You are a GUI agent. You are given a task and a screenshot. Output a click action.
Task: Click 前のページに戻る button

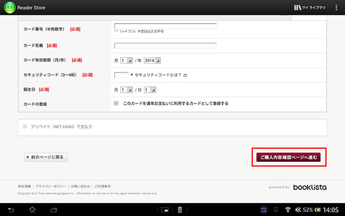pyautogui.click(x=46, y=157)
